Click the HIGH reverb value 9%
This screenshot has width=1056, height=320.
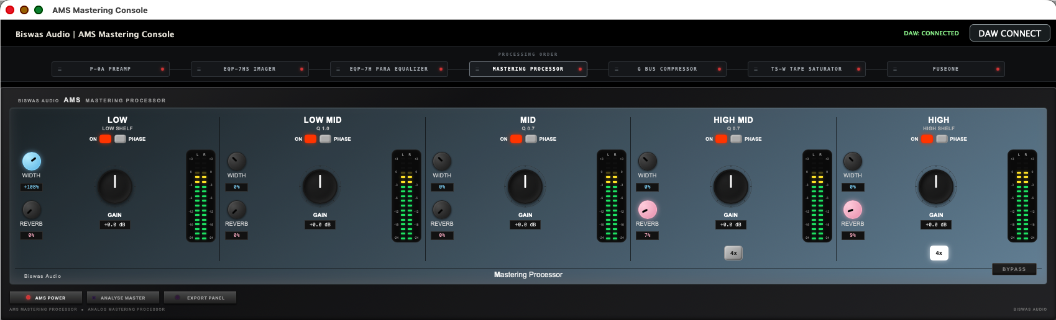853,235
